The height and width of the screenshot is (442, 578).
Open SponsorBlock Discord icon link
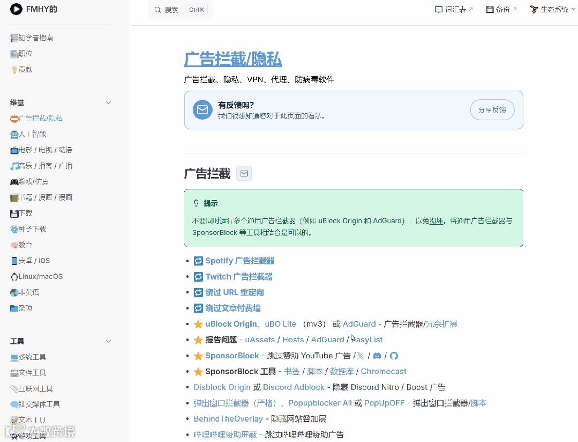377,356
